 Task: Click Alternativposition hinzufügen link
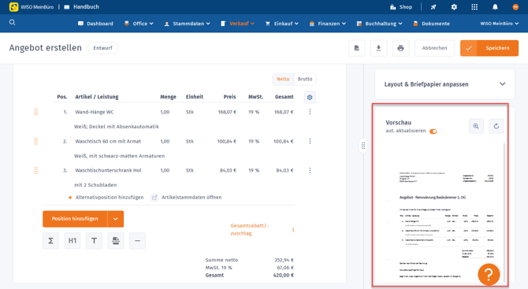click(x=106, y=198)
